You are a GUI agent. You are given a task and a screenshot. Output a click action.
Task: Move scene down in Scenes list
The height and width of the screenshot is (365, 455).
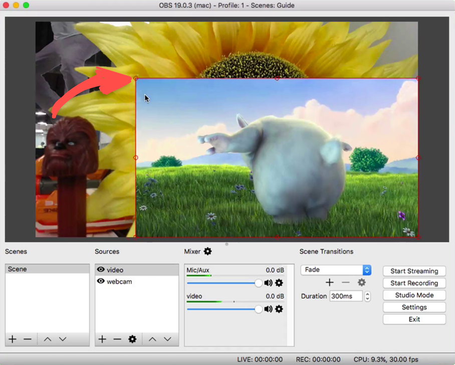tap(63, 339)
